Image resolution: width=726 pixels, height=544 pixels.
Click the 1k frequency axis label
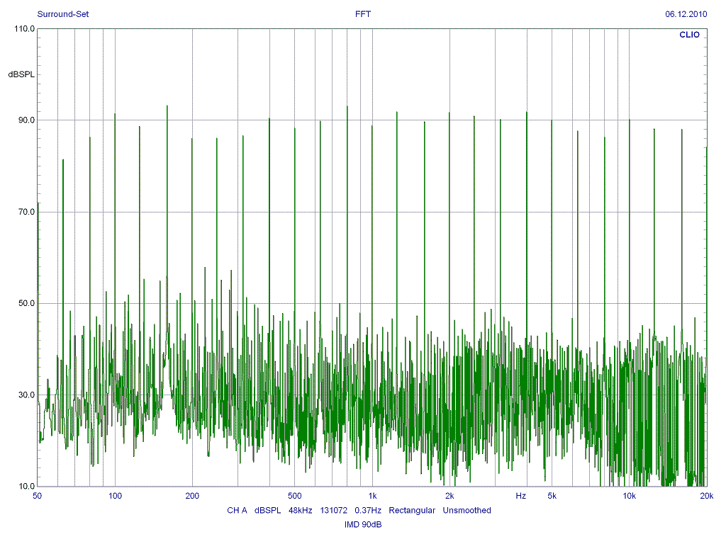[372, 496]
